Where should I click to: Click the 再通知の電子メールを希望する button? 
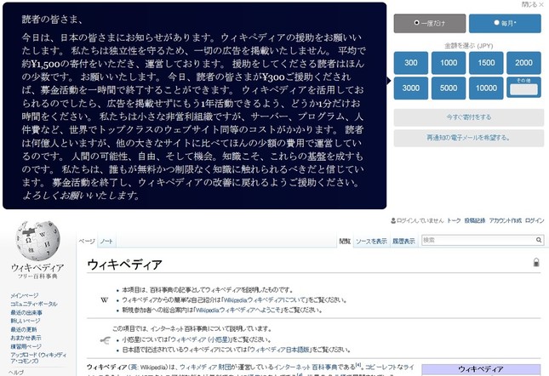[x=468, y=138]
